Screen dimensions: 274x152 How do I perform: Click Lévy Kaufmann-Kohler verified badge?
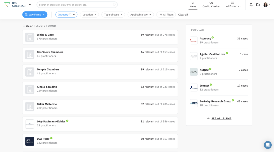pyautogui.click(x=67, y=121)
